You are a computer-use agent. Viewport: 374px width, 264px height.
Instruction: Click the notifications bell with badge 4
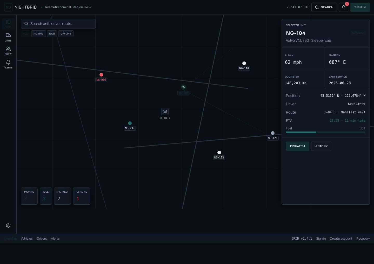(344, 7)
